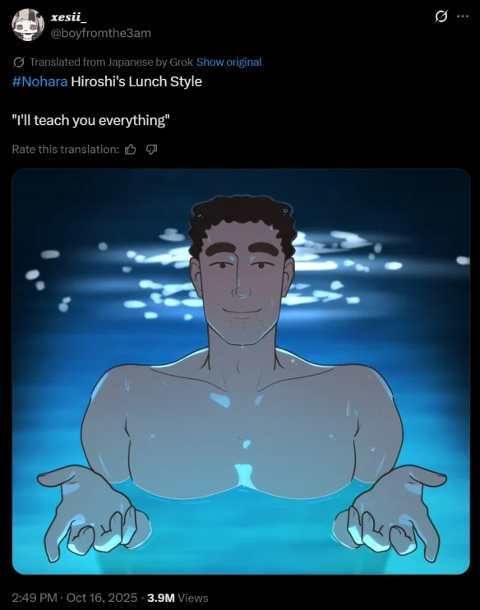Open the attached illustration of the man in water
This screenshot has width=480, height=610.
[241, 372]
